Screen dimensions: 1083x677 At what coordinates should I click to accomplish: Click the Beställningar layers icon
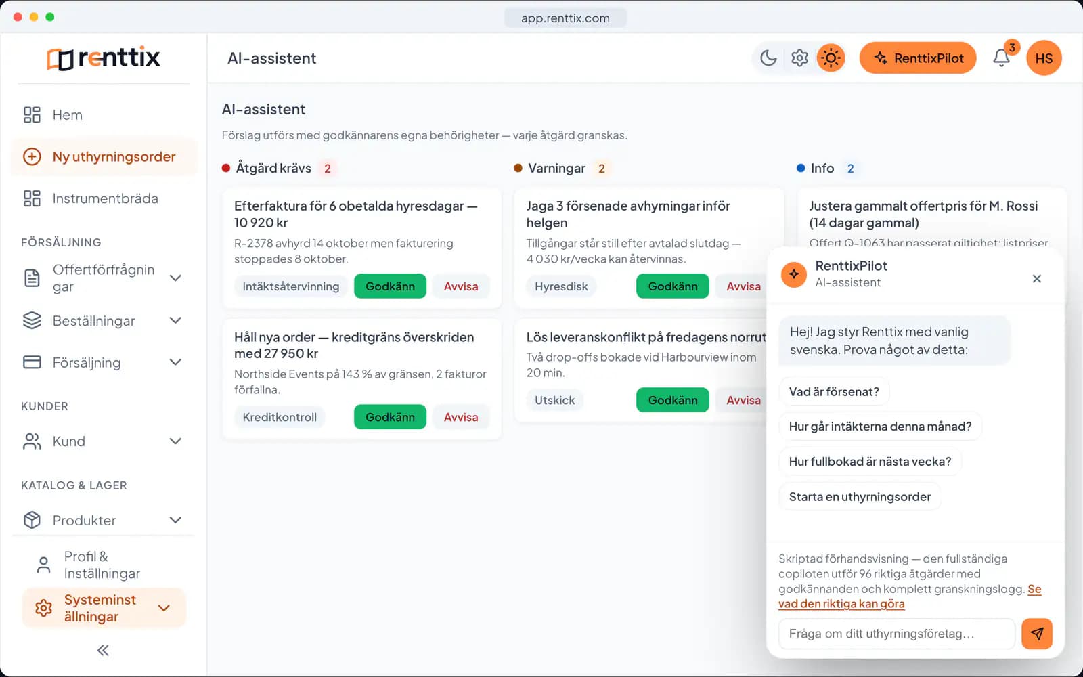32,320
